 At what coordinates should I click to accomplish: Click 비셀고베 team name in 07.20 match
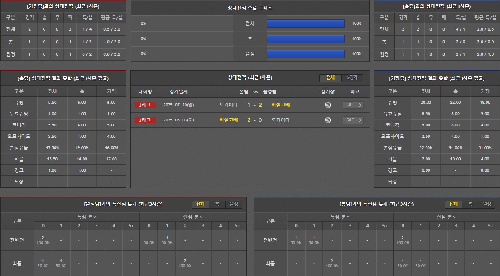(x=280, y=105)
